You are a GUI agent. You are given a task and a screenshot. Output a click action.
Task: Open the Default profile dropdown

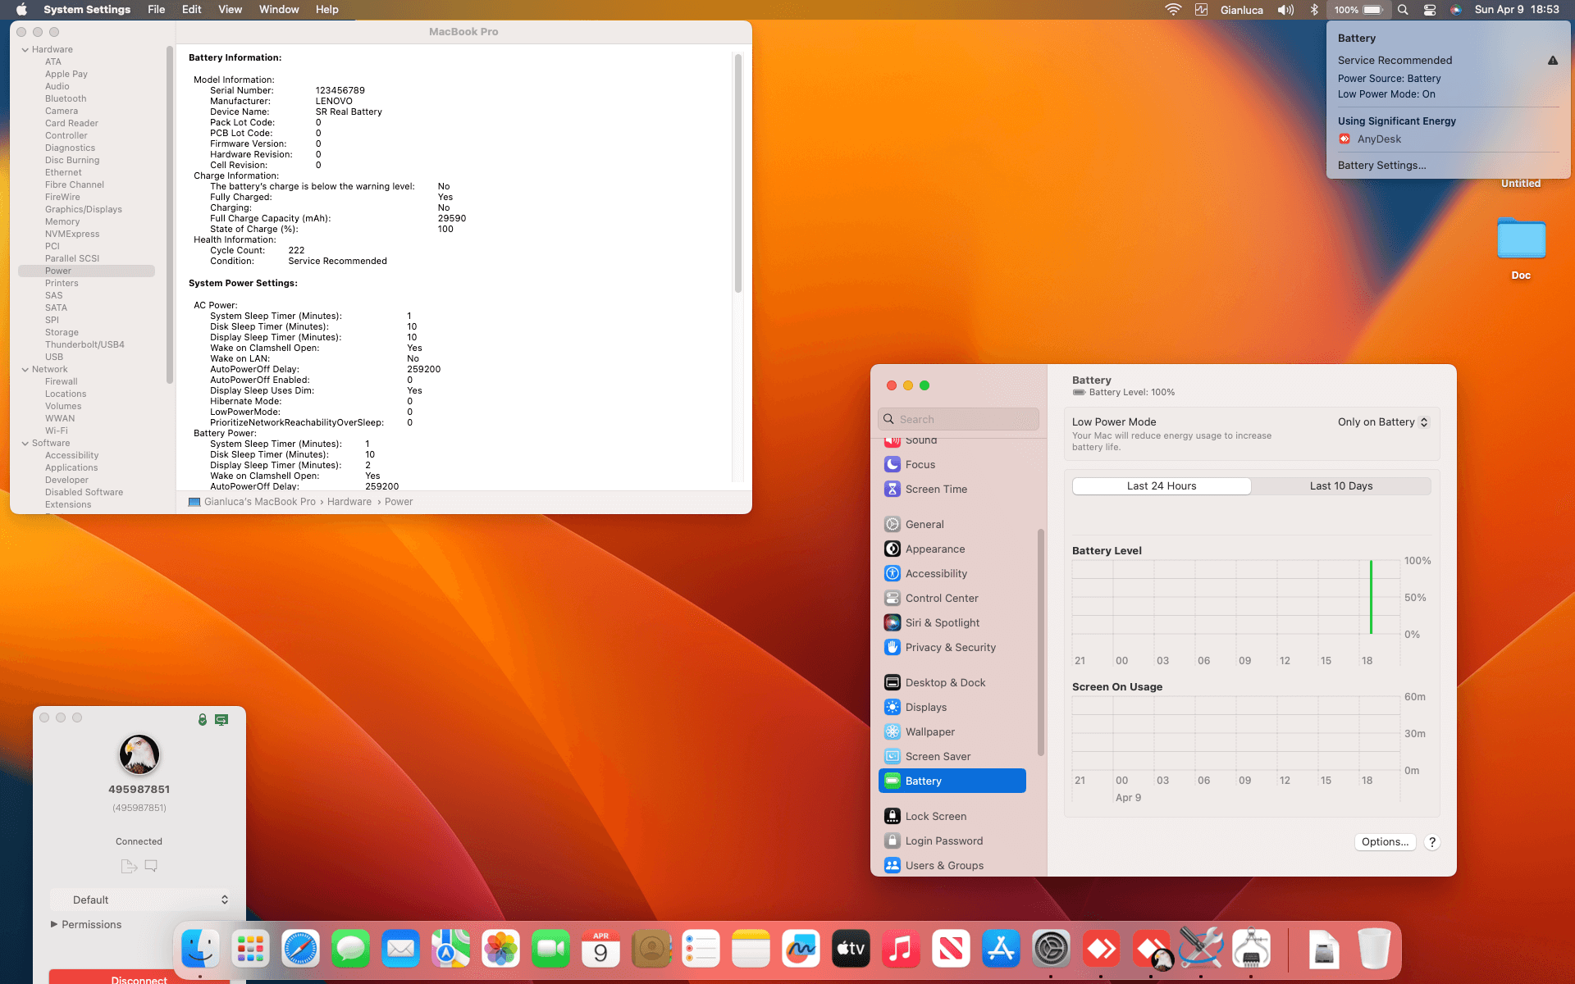pyautogui.click(x=139, y=900)
